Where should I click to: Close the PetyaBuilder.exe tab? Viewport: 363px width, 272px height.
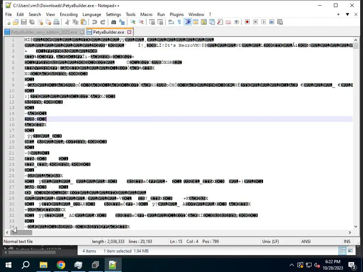click(129, 32)
